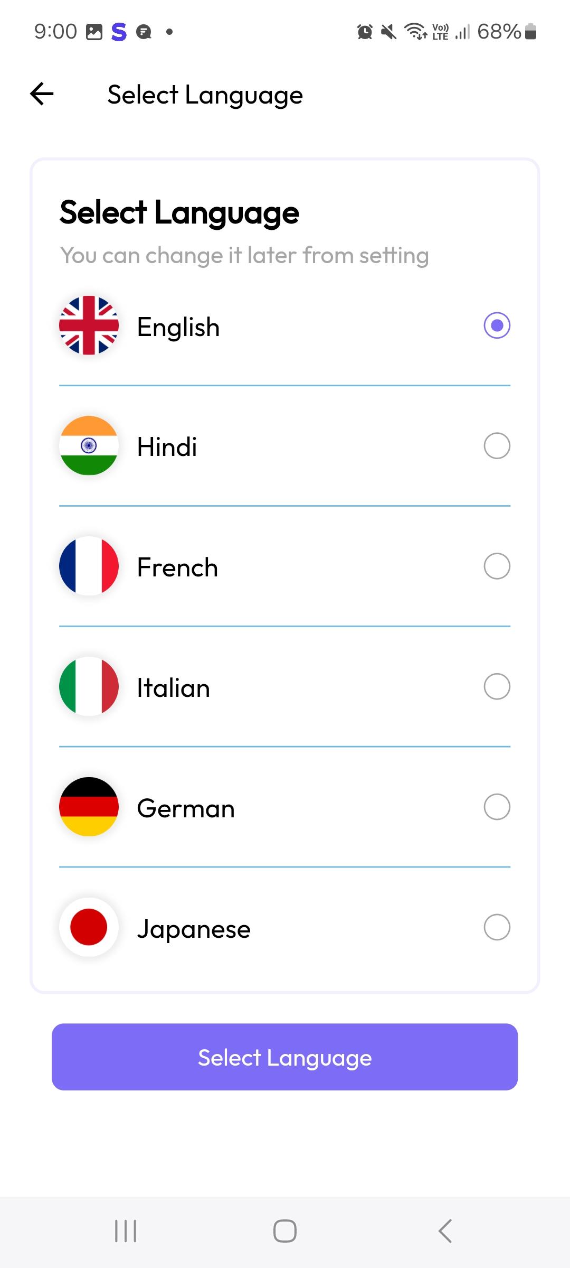The image size is (570, 1268).
Task: Tap the India flag icon
Action: (x=89, y=446)
